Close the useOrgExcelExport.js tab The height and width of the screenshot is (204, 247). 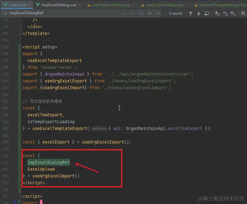(x=187, y=5)
